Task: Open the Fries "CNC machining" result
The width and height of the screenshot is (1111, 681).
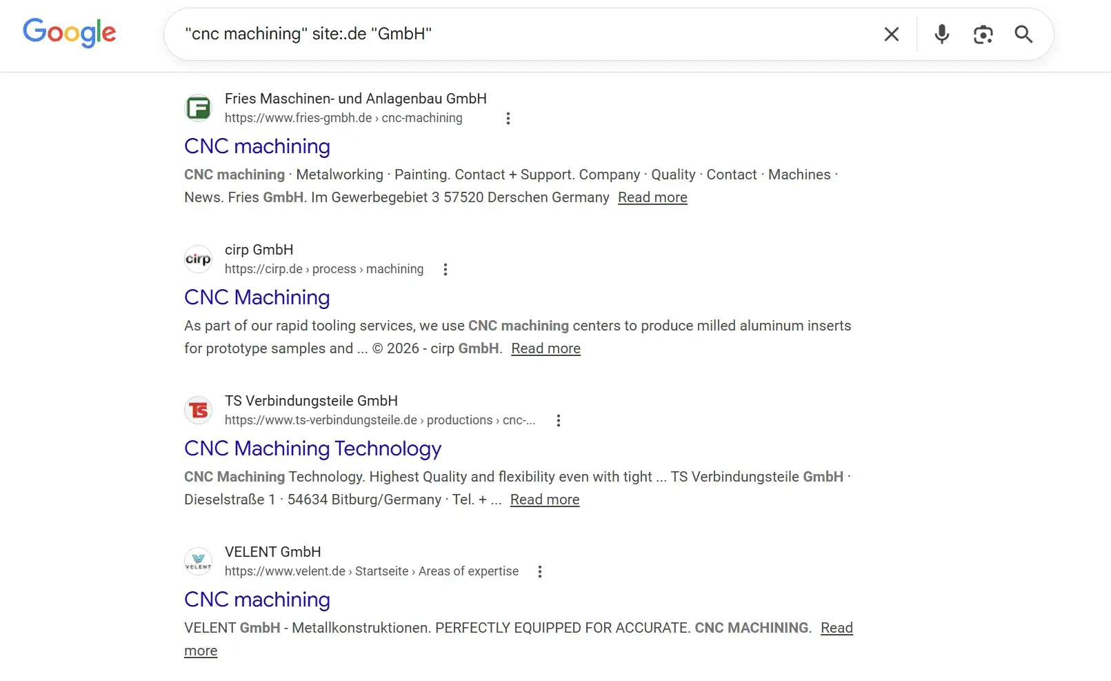Action: [257, 146]
